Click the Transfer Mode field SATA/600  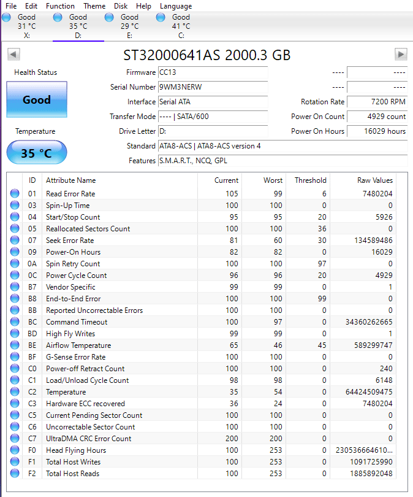[x=213, y=117]
